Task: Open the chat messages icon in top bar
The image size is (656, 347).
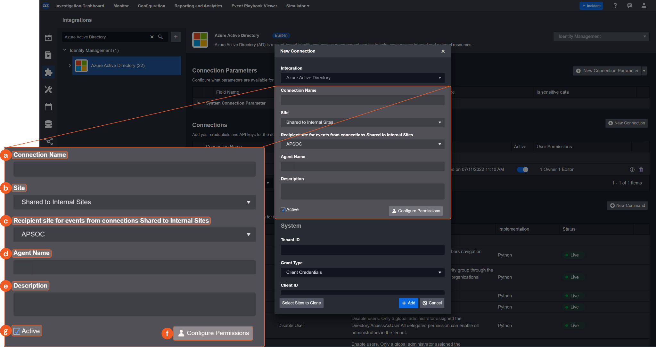Action: click(x=629, y=6)
